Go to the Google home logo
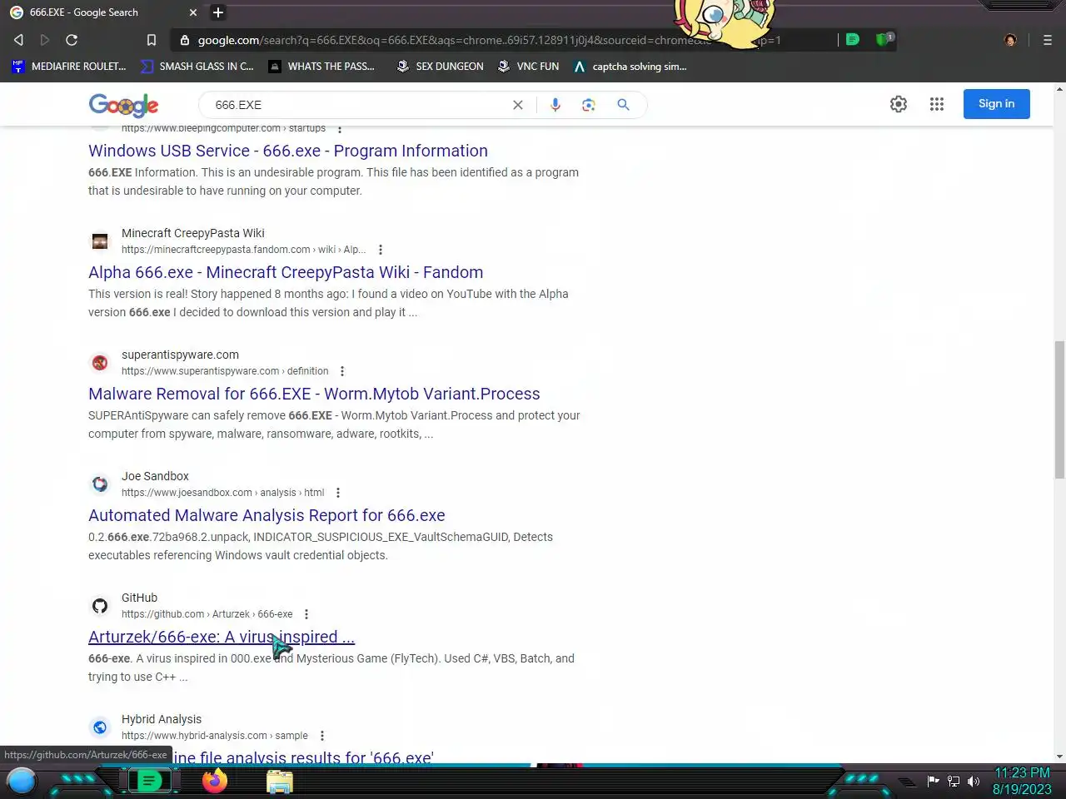 click(123, 105)
